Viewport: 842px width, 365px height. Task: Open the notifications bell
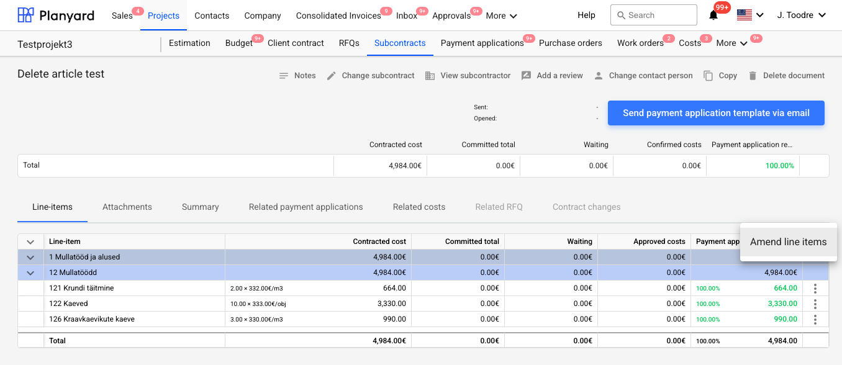click(713, 16)
